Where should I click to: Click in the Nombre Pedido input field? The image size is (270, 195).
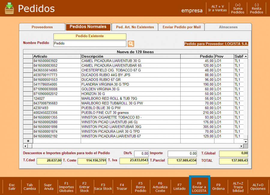tap(89, 43)
